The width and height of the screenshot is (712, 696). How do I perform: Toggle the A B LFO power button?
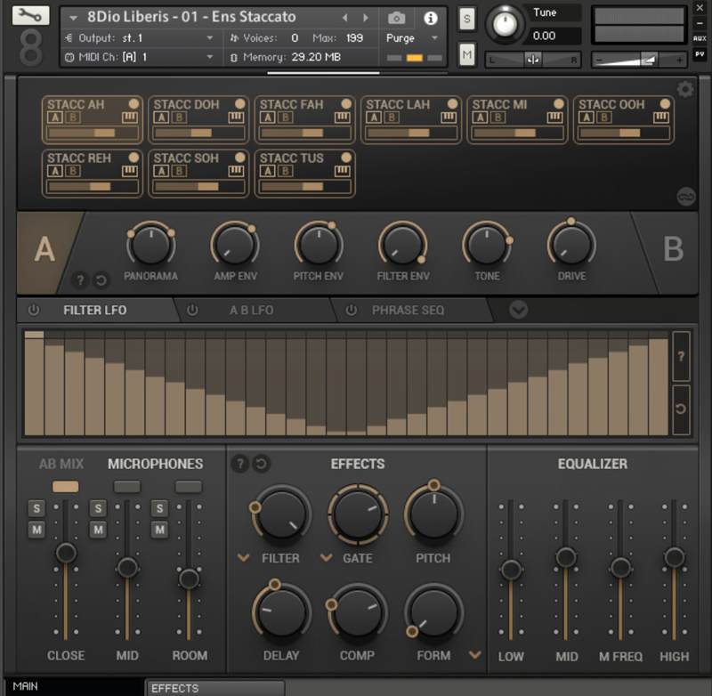[192, 310]
